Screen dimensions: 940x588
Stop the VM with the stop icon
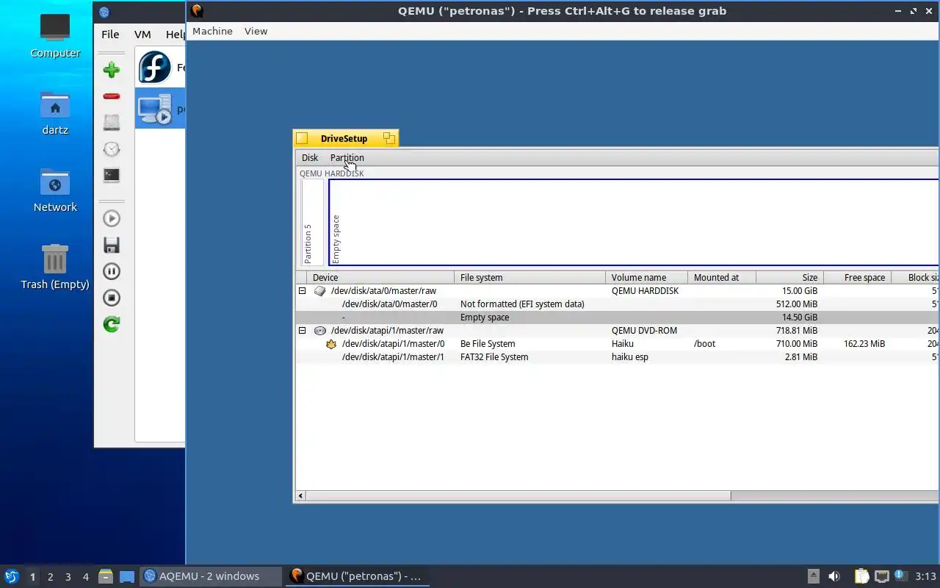point(111,298)
